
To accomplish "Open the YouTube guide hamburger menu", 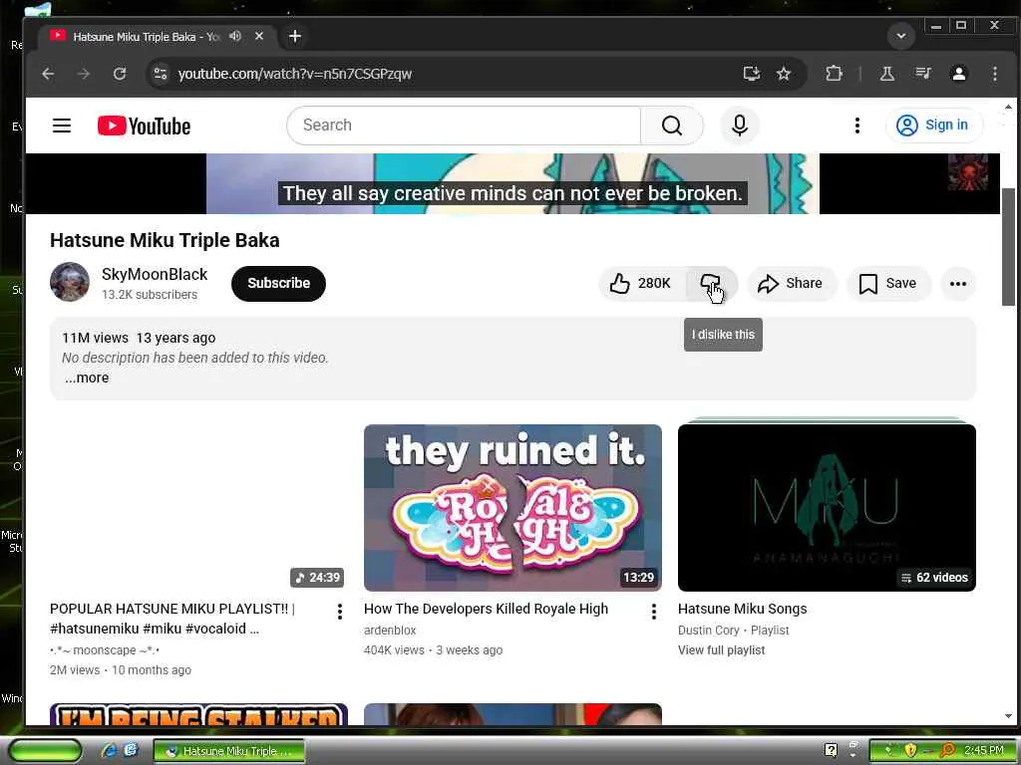I will 61,125.
